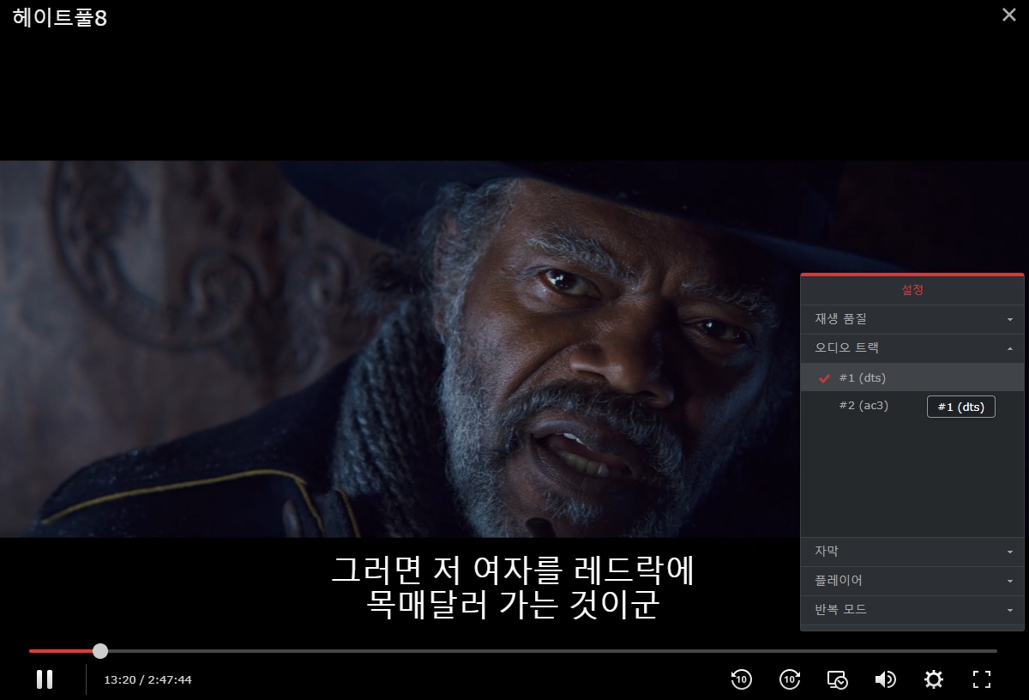Expand the 자막 section
The width and height of the screenshot is (1029, 700).
tap(912, 552)
